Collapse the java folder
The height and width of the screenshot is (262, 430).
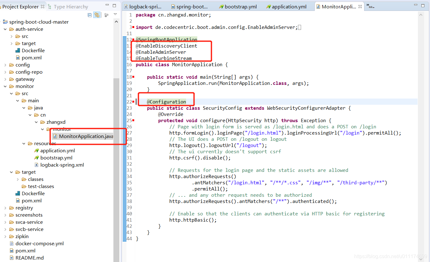tap(24, 108)
